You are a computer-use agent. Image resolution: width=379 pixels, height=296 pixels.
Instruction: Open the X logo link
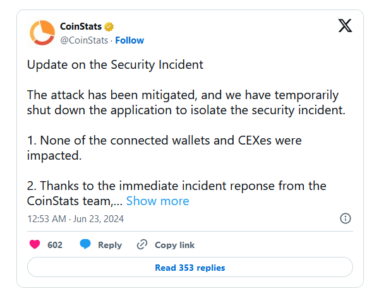click(x=345, y=27)
